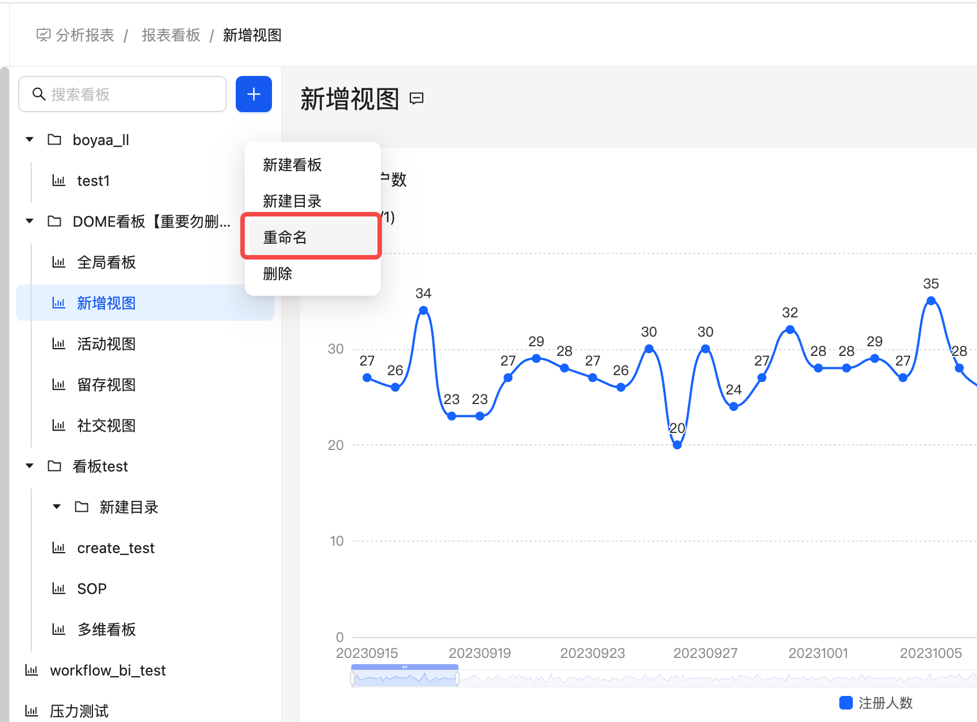Select the boyaa_ll folder name
Viewport: 977px width, 722px height.
[101, 140]
